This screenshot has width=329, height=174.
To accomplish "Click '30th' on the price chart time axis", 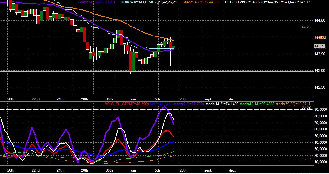I will tap(109, 99).
